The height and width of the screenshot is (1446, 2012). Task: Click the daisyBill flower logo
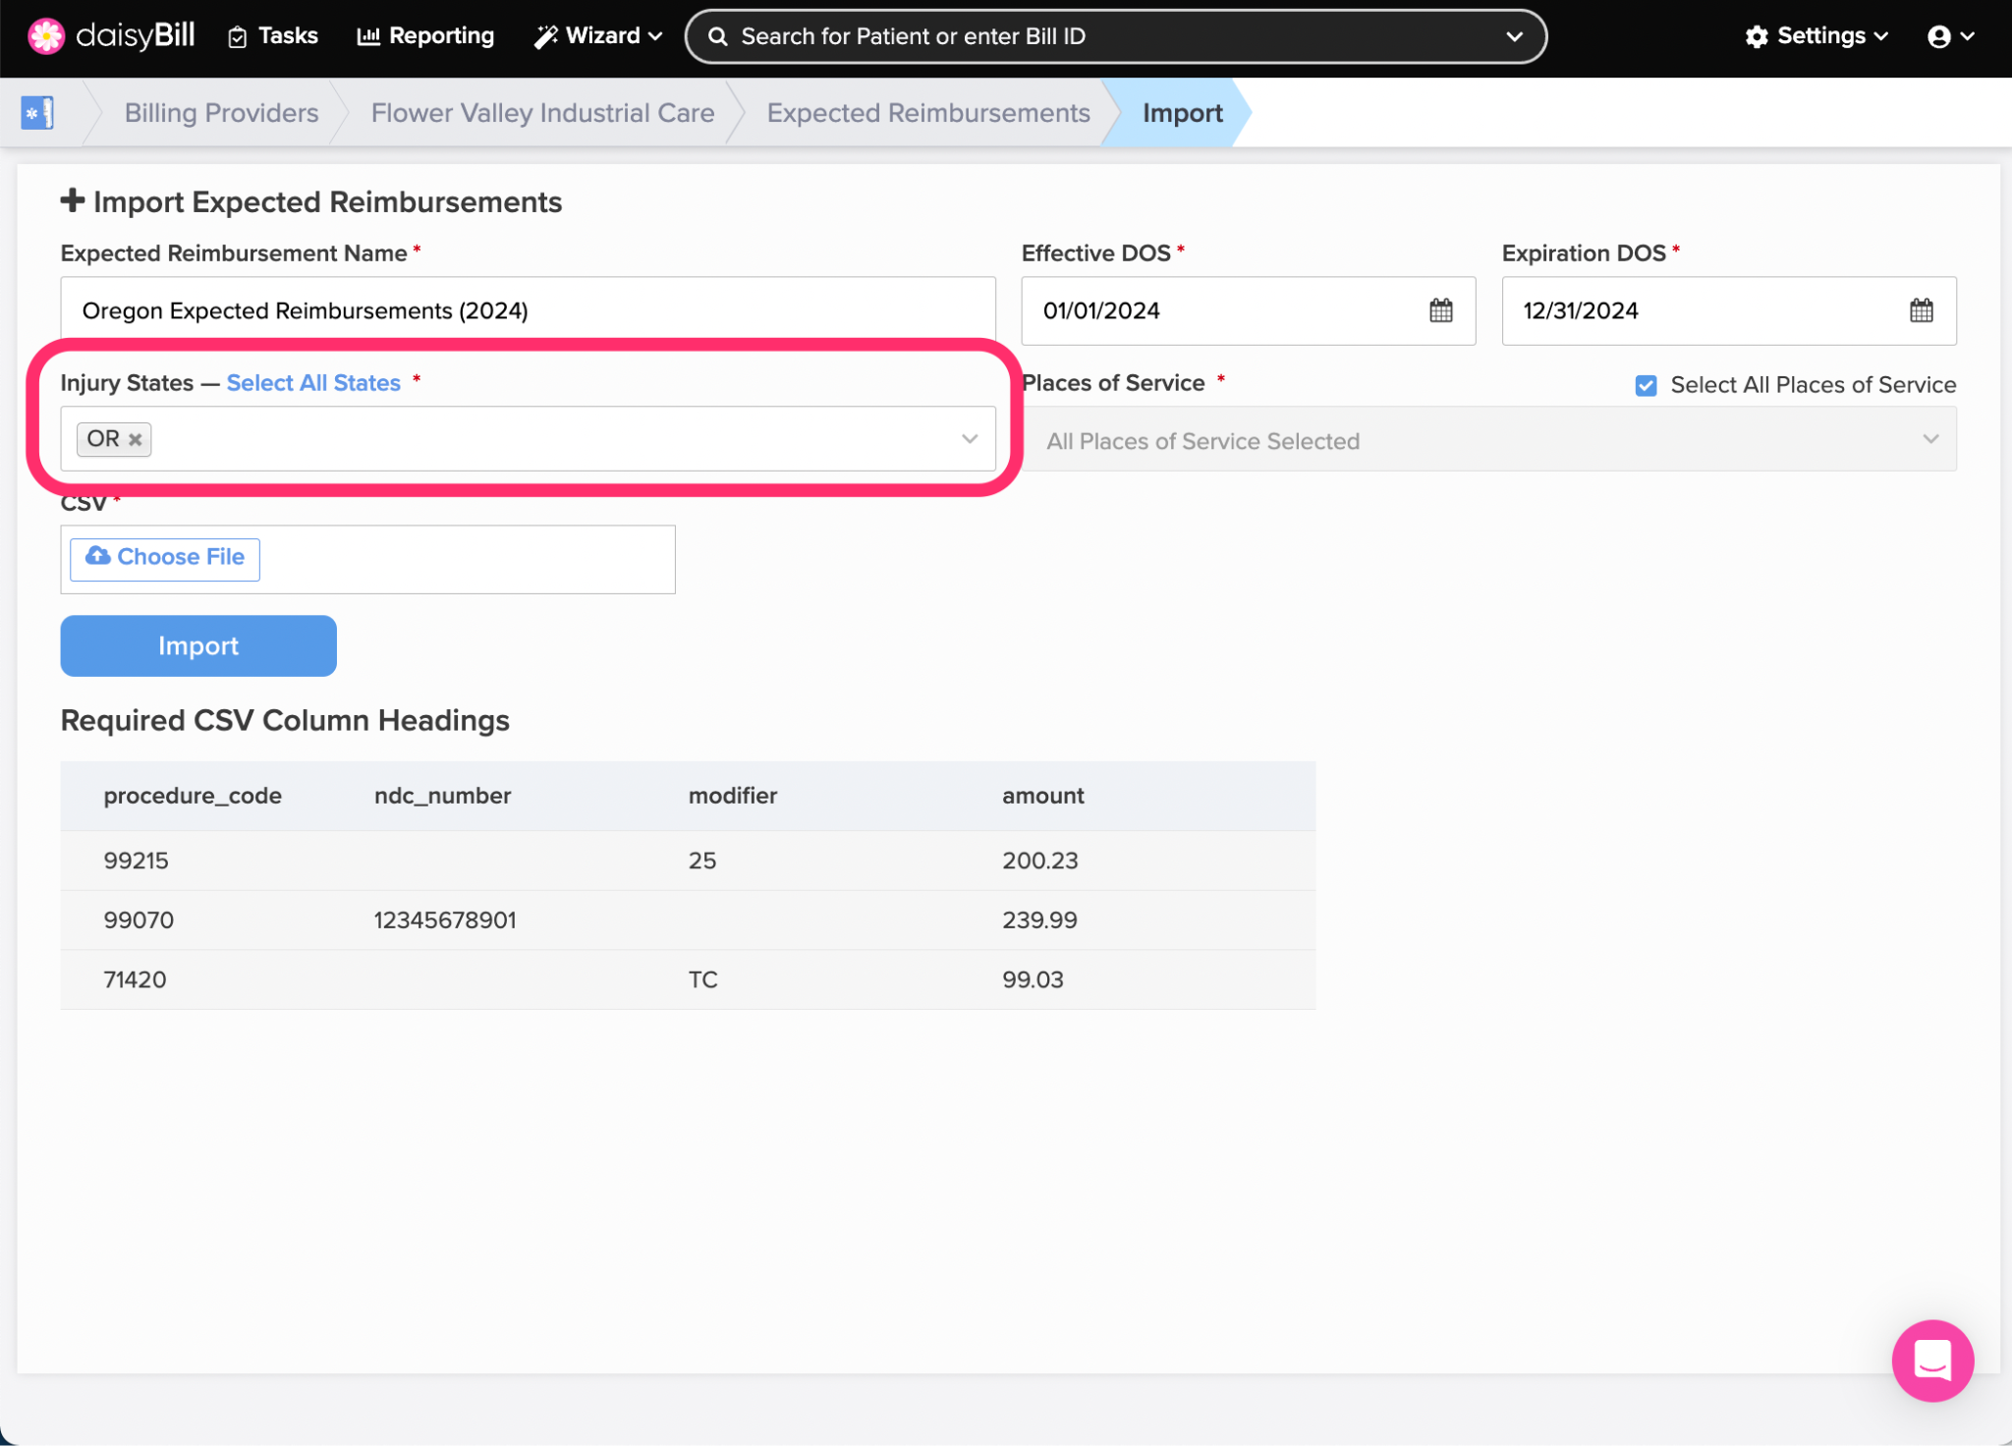46,36
